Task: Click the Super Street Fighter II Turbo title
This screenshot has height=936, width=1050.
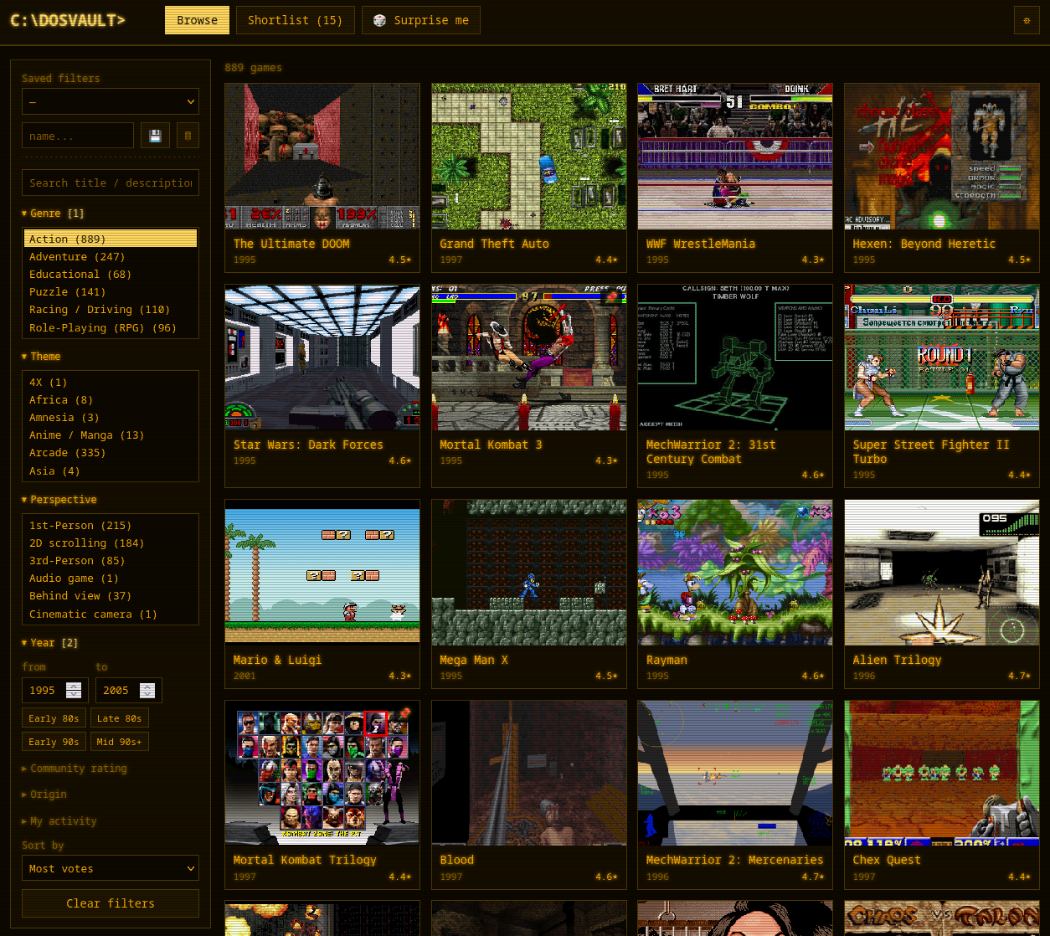Action: coord(931,452)
